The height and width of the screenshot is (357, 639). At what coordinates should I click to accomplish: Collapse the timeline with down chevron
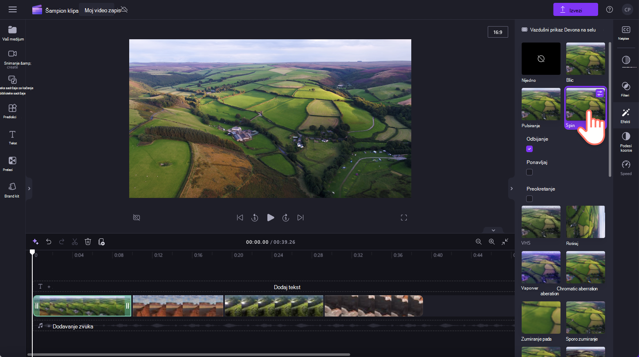pyautogui.click(x=493, y=230)
